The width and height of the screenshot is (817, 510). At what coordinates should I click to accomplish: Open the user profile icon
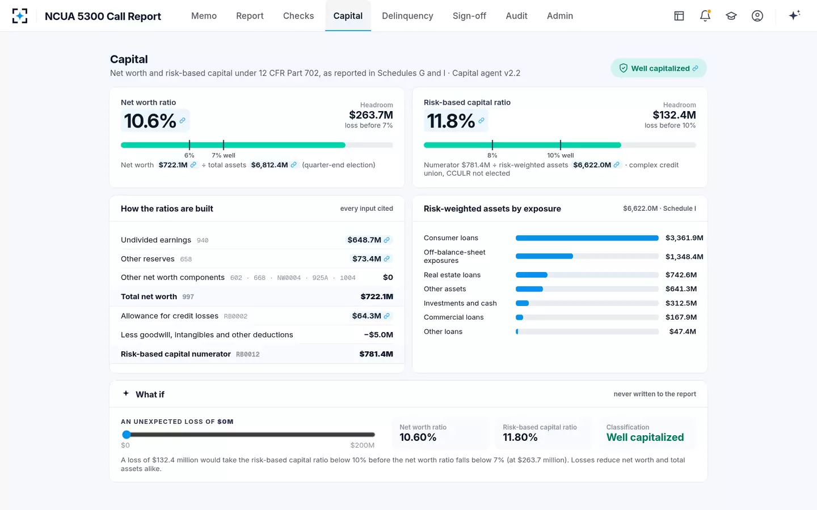[x=757, y=16]
